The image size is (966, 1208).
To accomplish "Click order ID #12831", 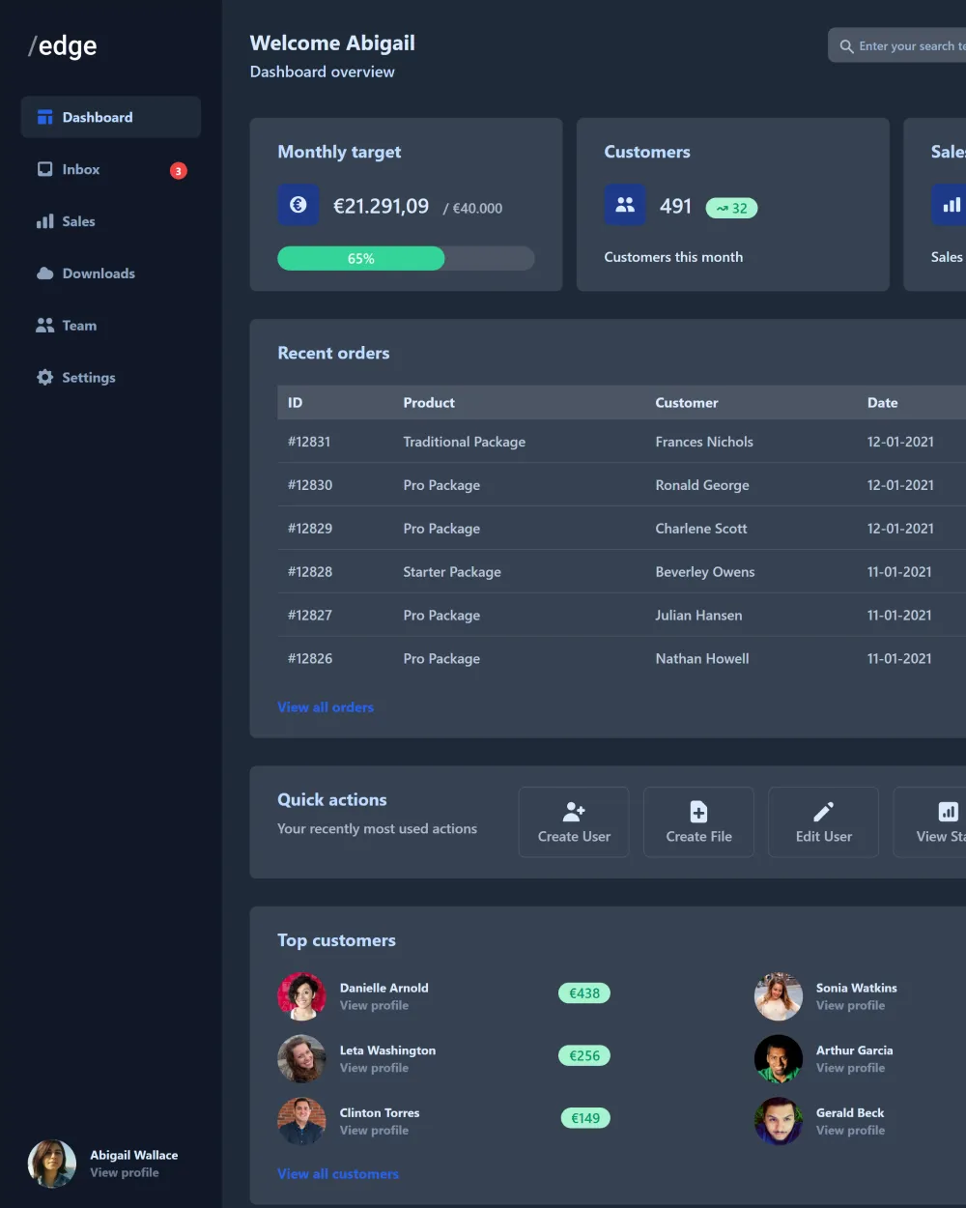I will (x=309, y=442).
